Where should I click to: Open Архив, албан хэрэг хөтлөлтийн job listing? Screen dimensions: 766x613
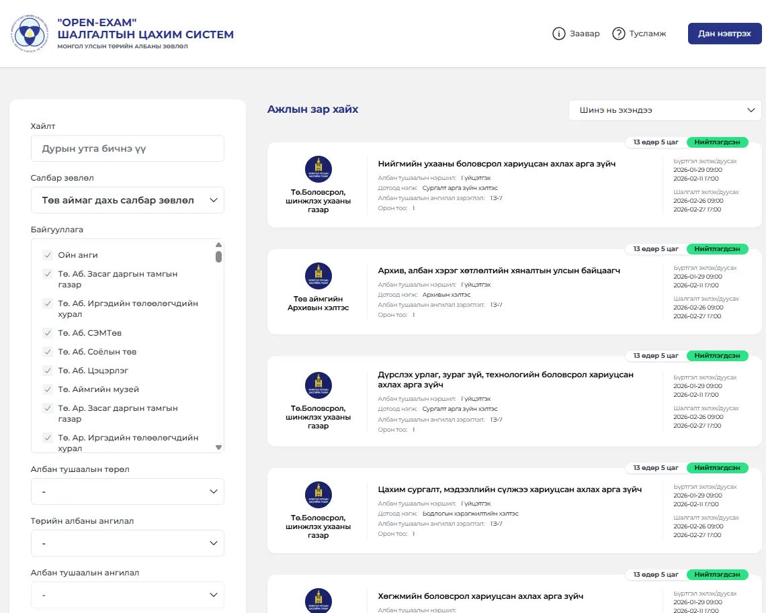499,271
